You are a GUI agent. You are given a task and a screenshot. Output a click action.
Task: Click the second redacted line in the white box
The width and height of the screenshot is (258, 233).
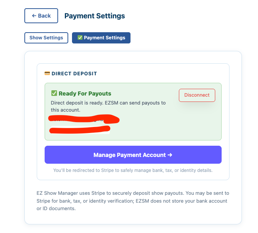tap(80, 130)
